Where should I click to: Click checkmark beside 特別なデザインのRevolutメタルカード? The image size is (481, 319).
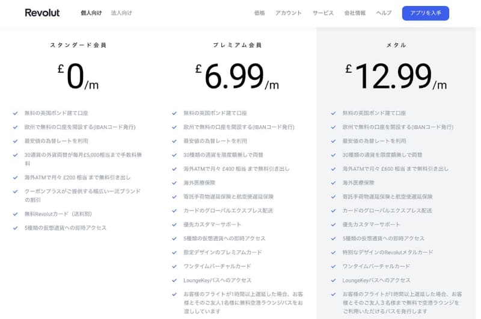coord(333,252)
